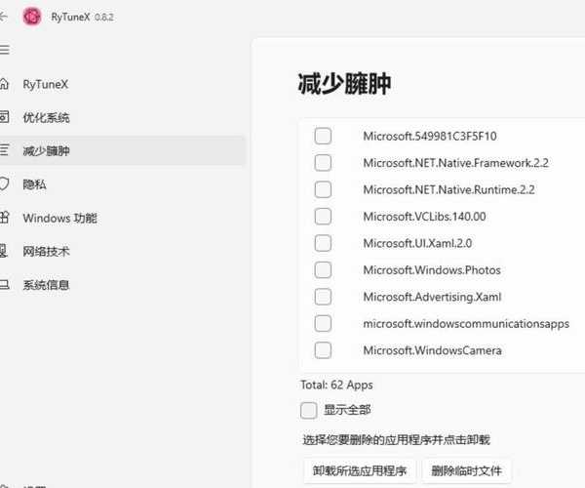Check the Microsoft.VCLibs.140.00 checkbox
This screenshot has height=488, width=585.
pos(323,216)
